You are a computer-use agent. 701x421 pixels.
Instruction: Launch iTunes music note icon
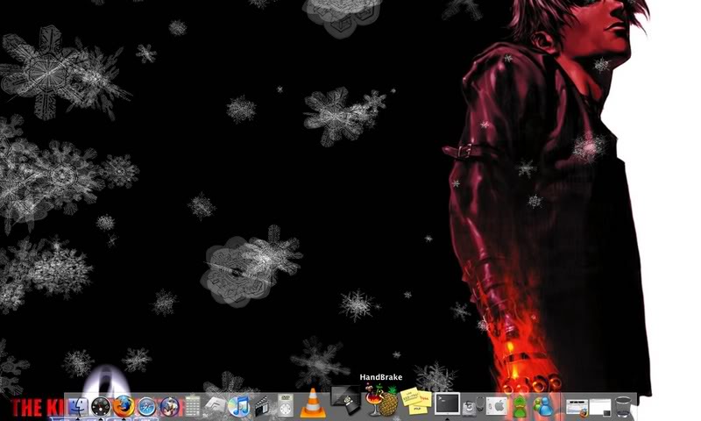coord(238,407)
